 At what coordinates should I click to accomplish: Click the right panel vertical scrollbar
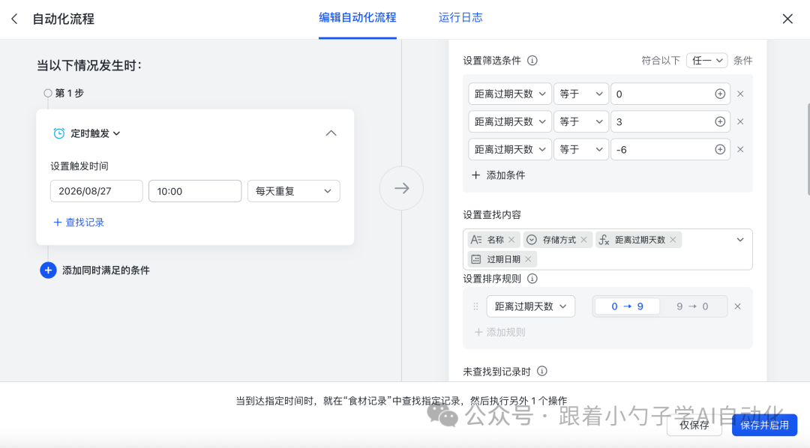point(808,150)
